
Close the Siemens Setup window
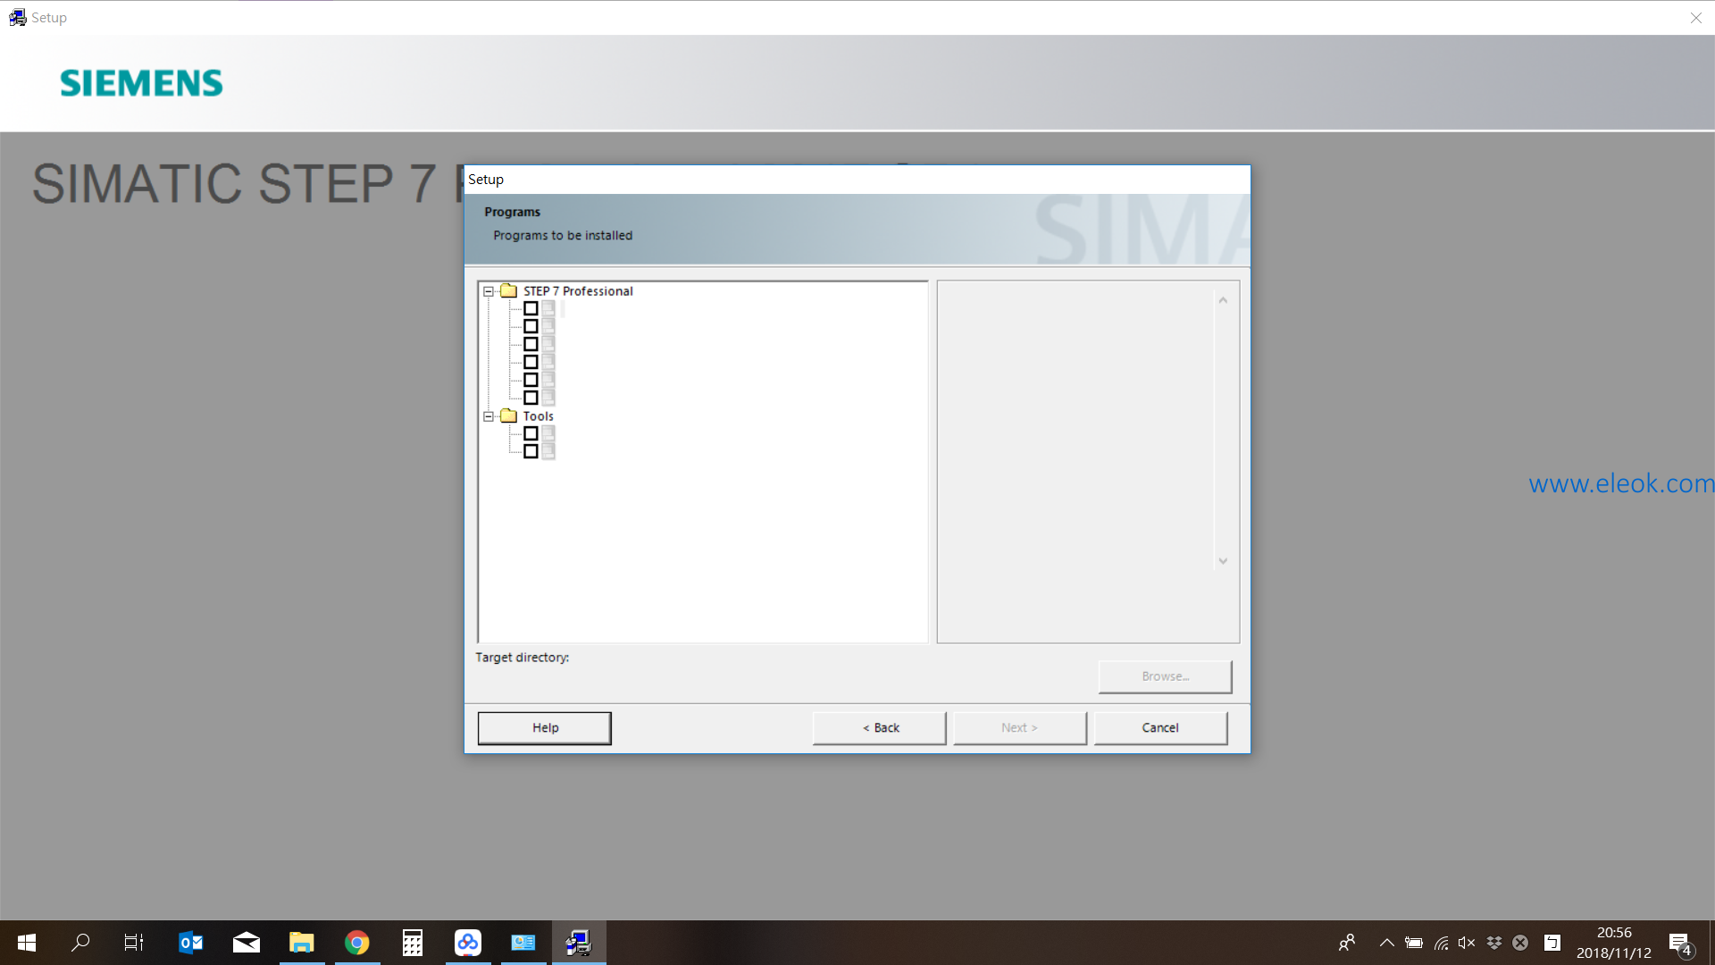point(1696,18)
